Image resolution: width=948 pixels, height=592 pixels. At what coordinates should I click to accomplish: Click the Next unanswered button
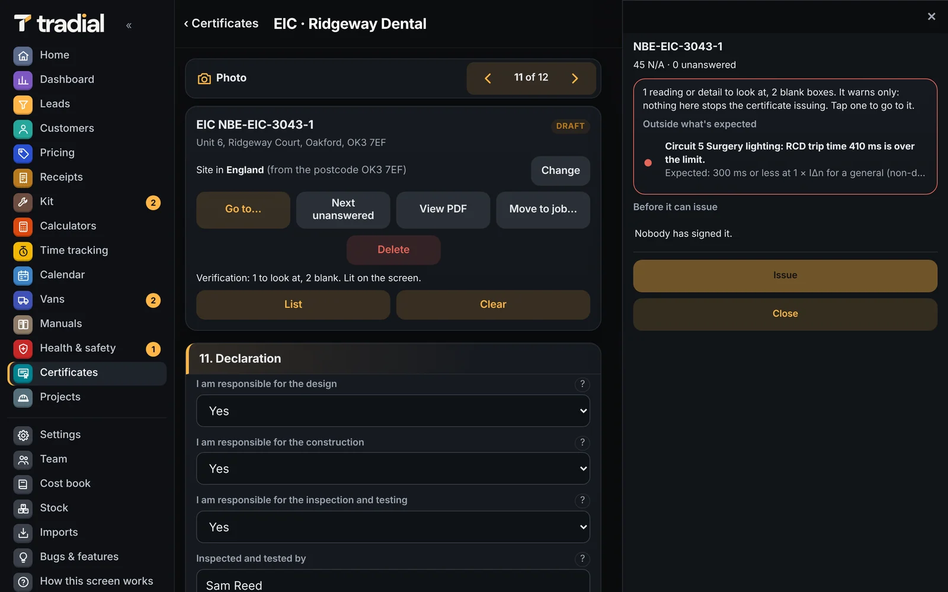[x=343, y=210]
